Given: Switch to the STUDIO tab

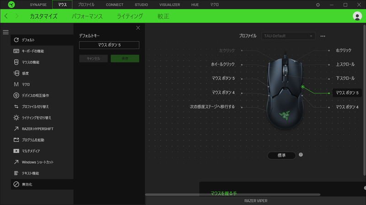Looking at the screenshot, I should pos(141,5).
